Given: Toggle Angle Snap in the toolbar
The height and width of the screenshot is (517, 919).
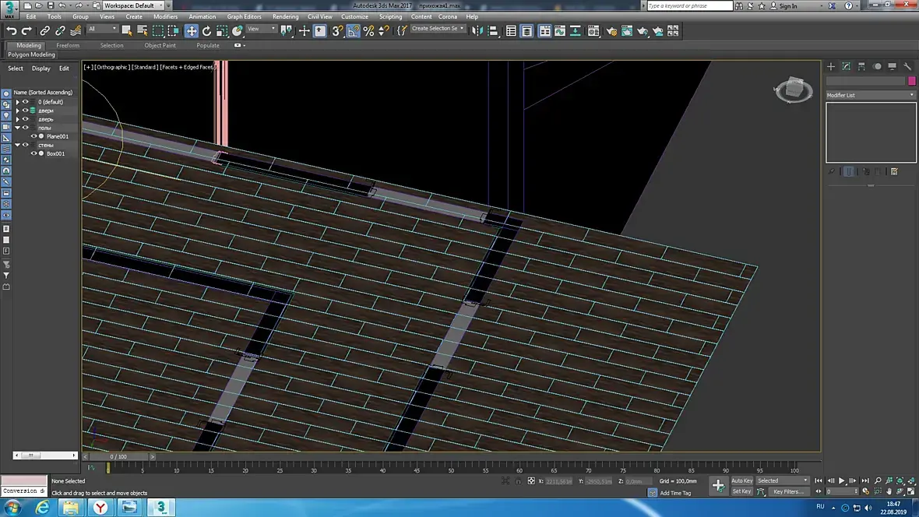Looking at the screenshot, I should (353, 31).
